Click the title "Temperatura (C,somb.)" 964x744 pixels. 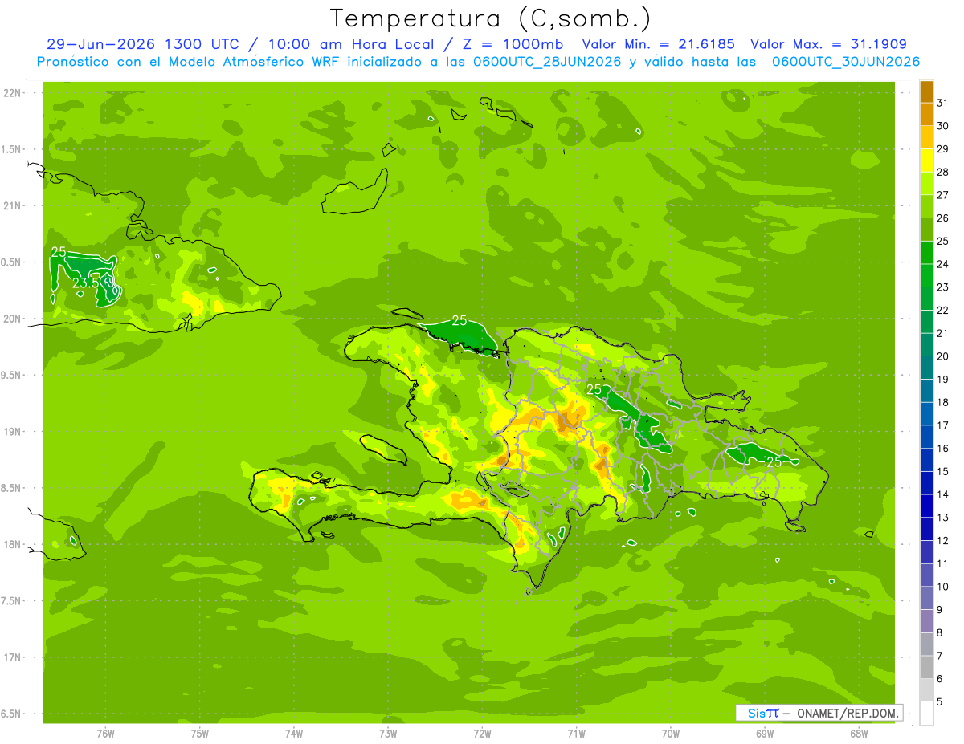pyautogui.click(x=491, y=19)
